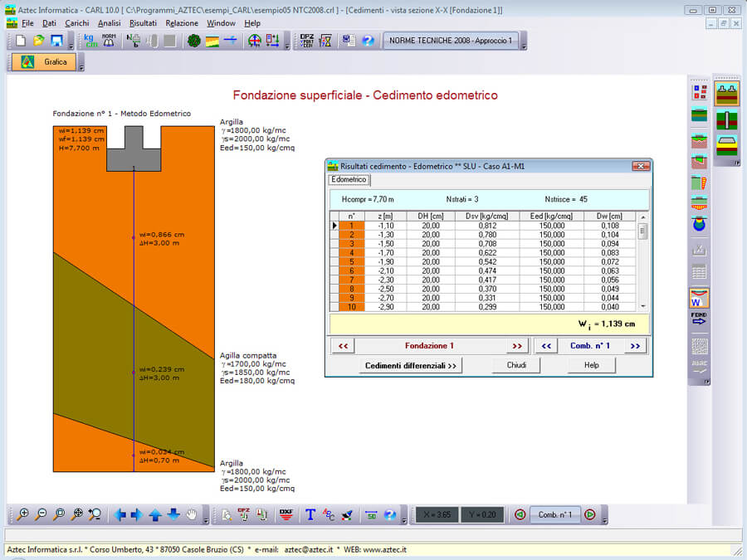Click the DXF export icon
The width and height of the screenshot is (747, 560).
286,514
